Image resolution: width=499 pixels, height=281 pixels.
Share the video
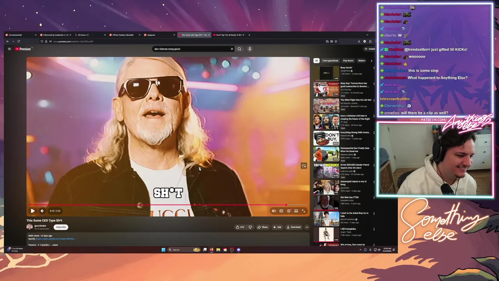(262, 227)
